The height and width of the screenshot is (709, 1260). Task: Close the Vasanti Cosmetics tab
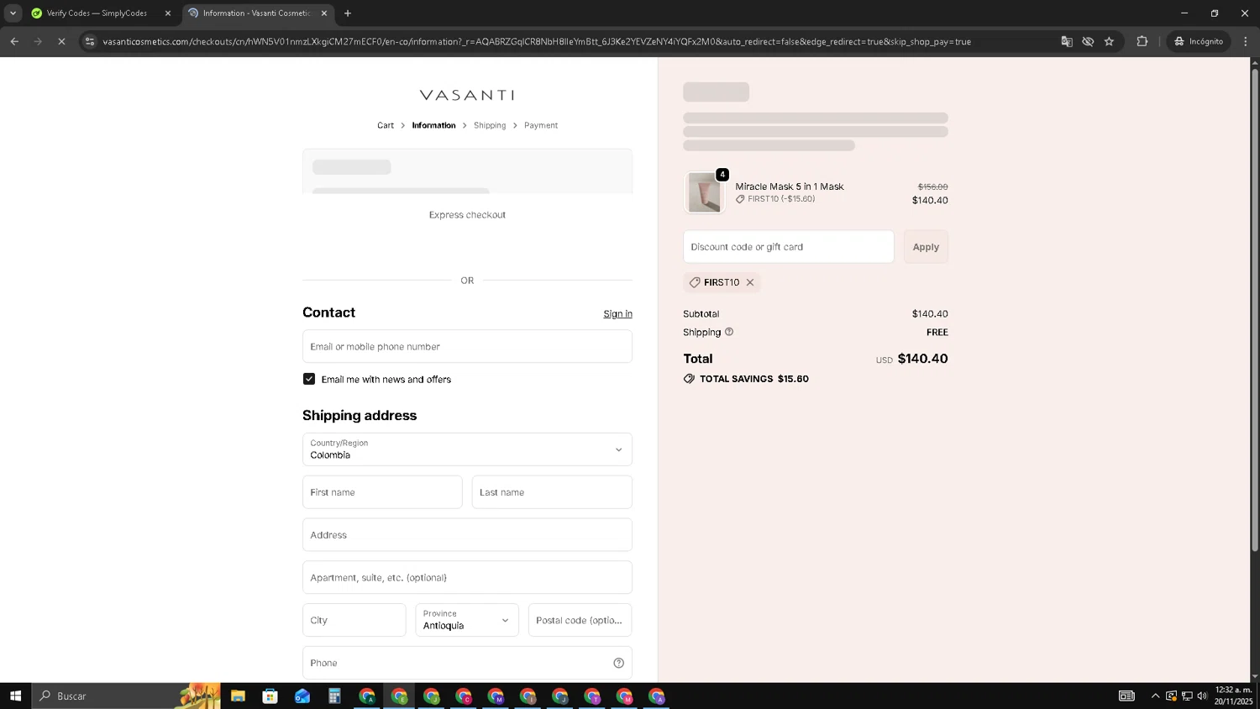click(x=324, y=13)
